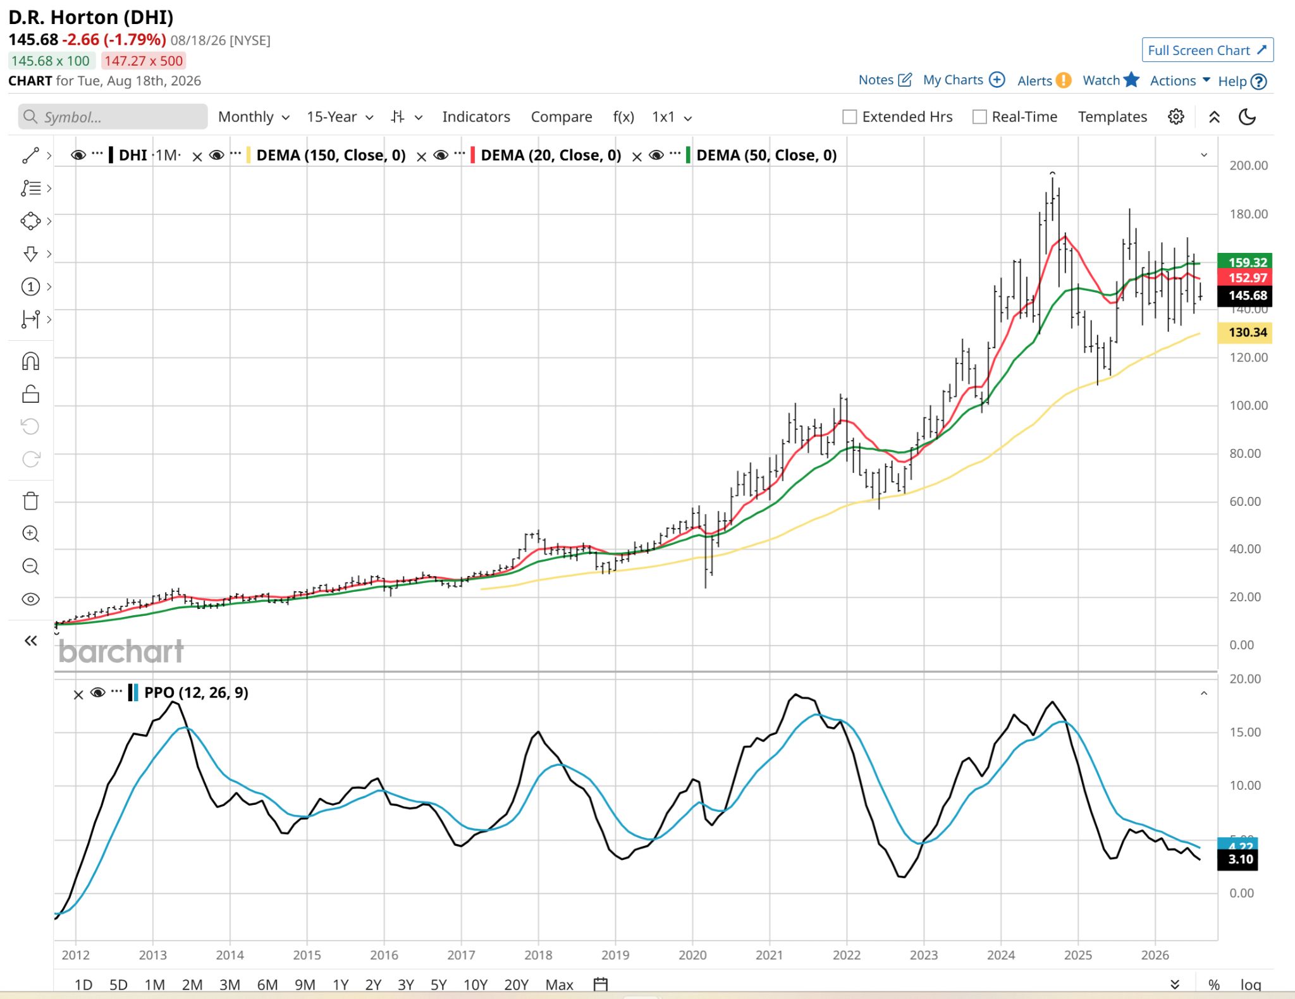
Task: Toggle percent scale
Action: (1214, 984)
